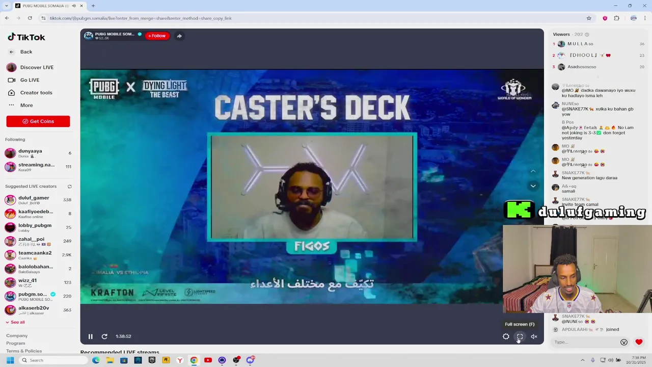652x367 pixels.
Task: Open stream quality settings icon
Action: point(506,336)
